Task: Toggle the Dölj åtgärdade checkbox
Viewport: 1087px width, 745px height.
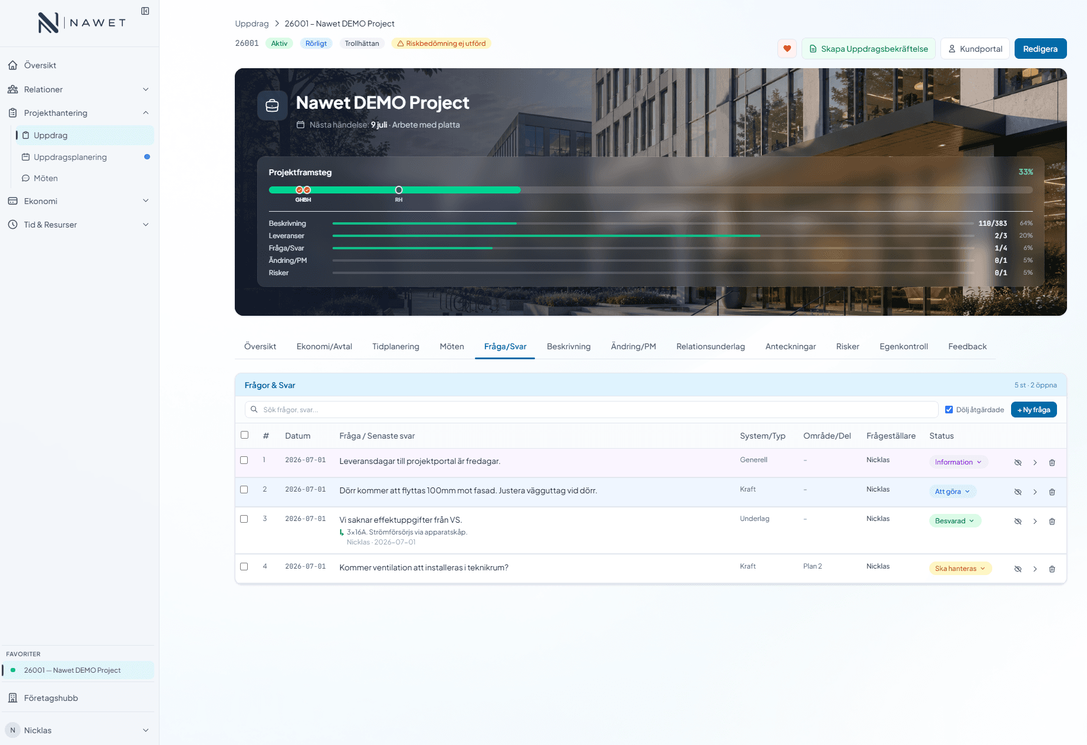Action: (x=949, y=410)
